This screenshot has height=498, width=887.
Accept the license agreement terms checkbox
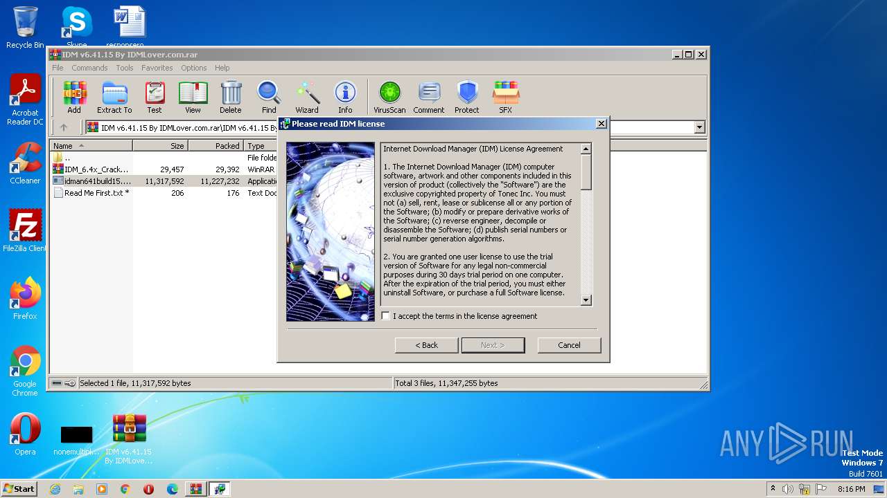pos(386,316)
